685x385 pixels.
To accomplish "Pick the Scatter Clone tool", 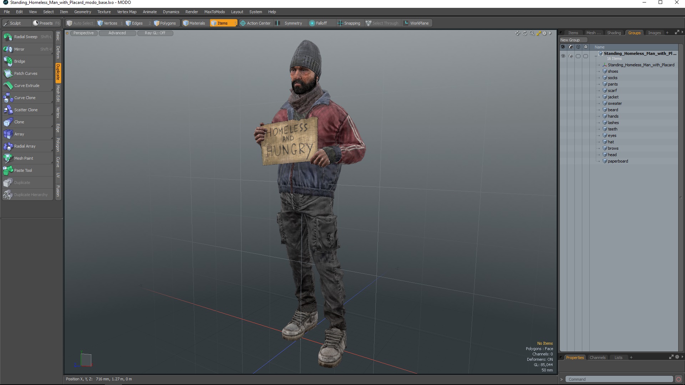I will coord(27,110).
